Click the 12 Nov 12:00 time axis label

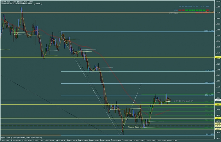[x=105, y=141]
